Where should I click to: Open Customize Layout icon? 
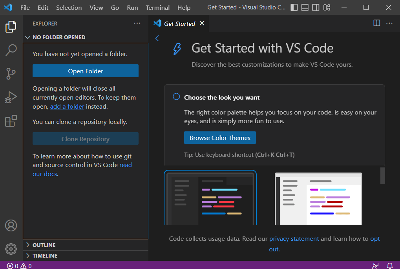tap(327, 7)
